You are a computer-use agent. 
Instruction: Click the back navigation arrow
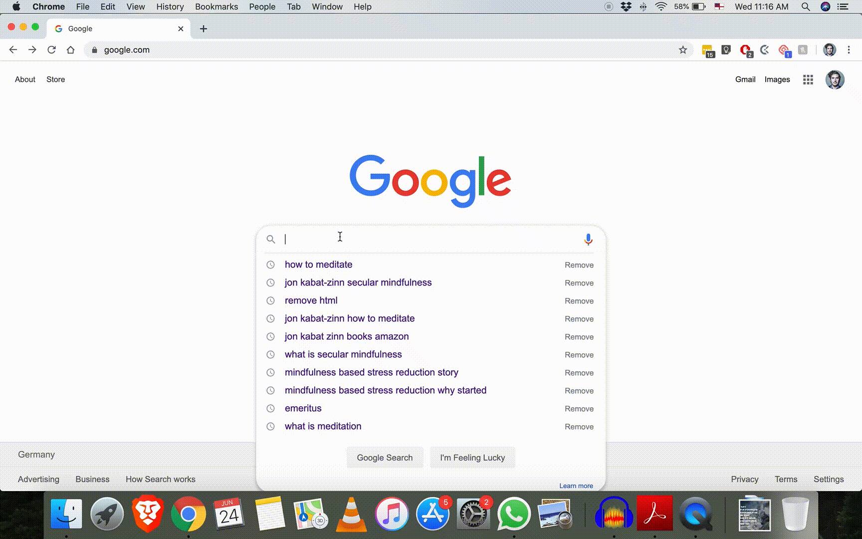coord(13,50)
